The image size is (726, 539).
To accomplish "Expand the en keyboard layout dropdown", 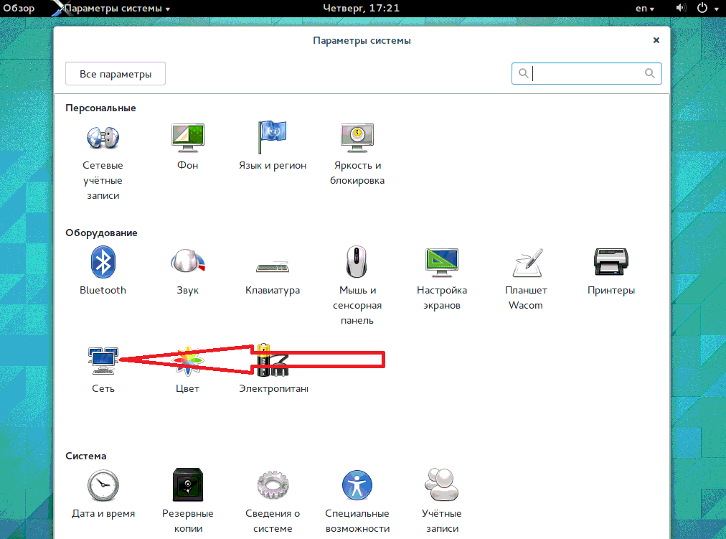I will pyautogui.click(x=645, y=9).
